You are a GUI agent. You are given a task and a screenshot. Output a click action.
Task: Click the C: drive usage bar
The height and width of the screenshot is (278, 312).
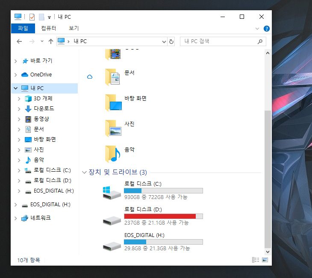click(x=163, y=191)
